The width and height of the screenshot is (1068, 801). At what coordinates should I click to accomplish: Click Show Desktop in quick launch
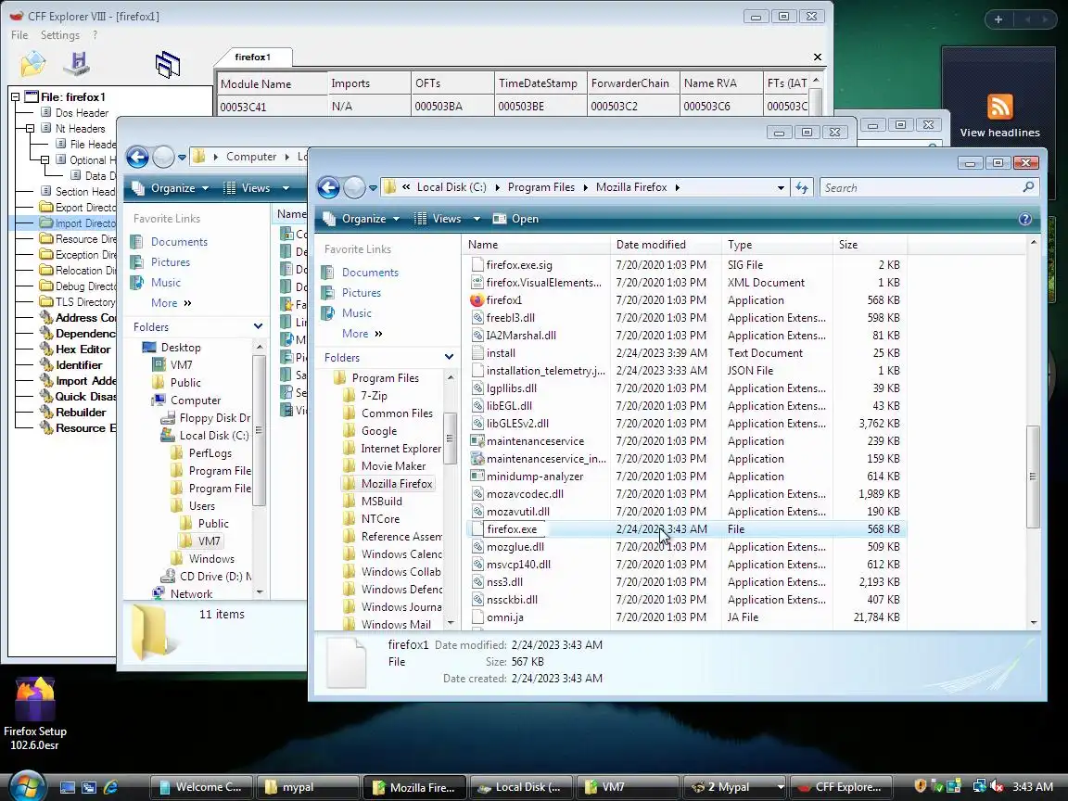68,787
